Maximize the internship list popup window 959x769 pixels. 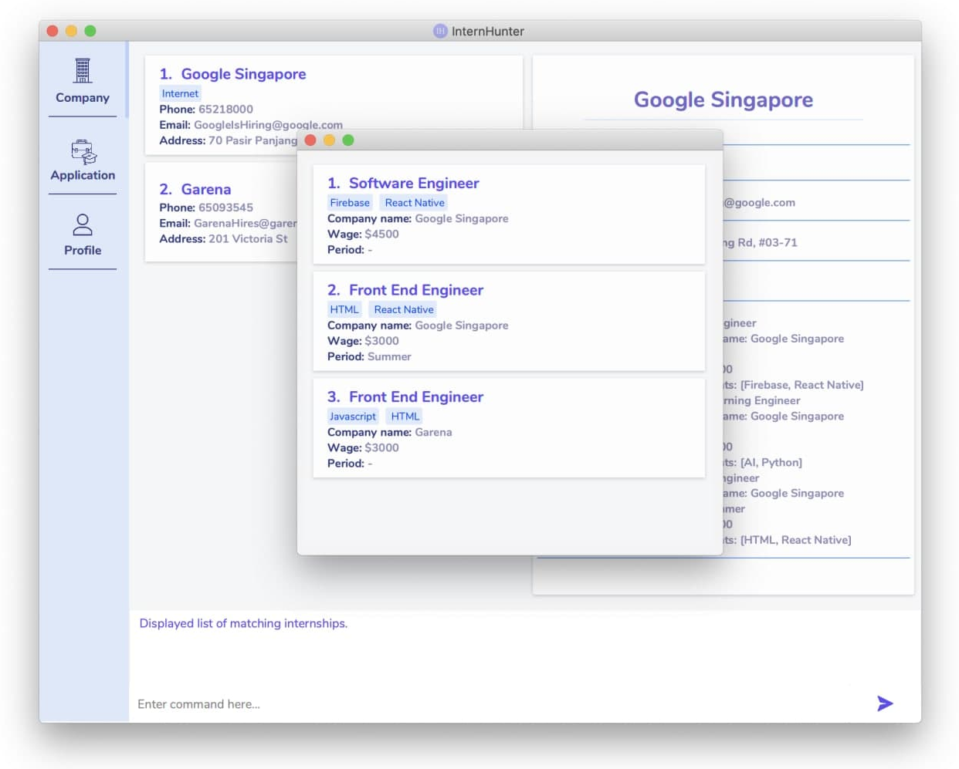coord(348,140)
